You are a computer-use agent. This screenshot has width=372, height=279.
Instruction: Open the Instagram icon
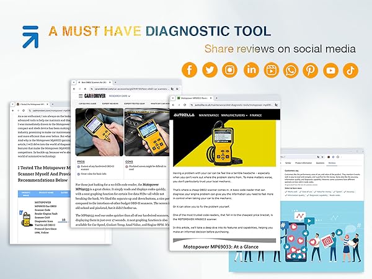pyautogui.click(x=231, y=70)
